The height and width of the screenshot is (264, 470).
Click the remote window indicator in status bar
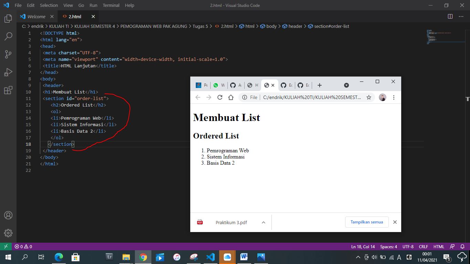tap(6, 246)
